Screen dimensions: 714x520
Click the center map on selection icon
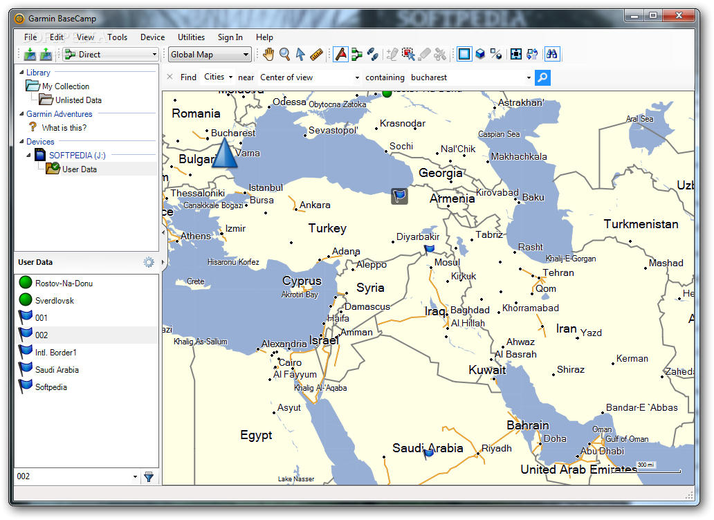tap(516, 54)
